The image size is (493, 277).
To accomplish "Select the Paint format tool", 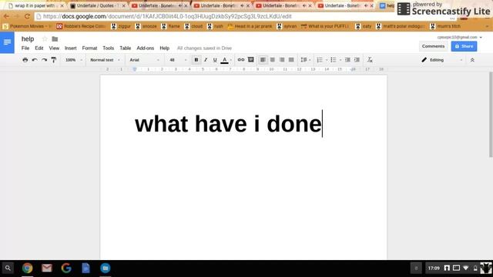I will click(x=54, y=60).
